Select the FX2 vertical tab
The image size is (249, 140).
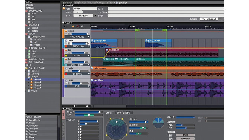pos(63,124)
